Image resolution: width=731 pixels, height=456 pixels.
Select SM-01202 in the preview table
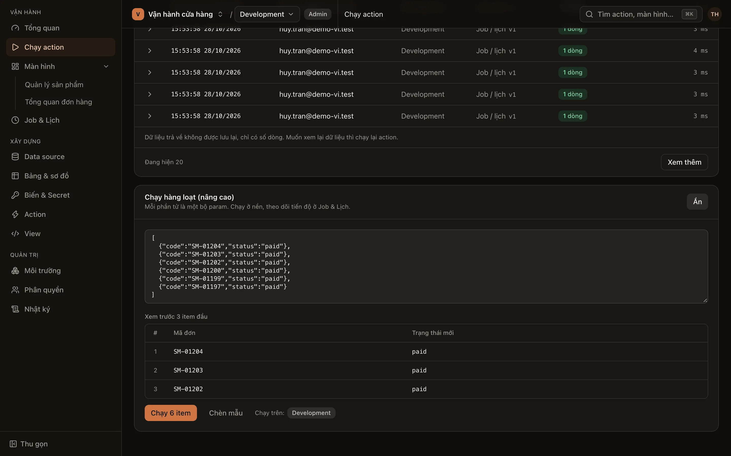tap(188, 389)
